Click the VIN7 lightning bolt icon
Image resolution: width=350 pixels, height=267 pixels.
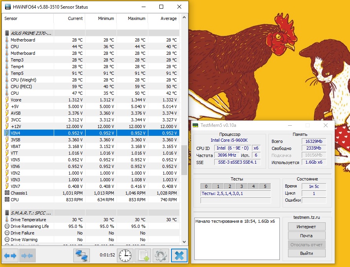point(7,186)
